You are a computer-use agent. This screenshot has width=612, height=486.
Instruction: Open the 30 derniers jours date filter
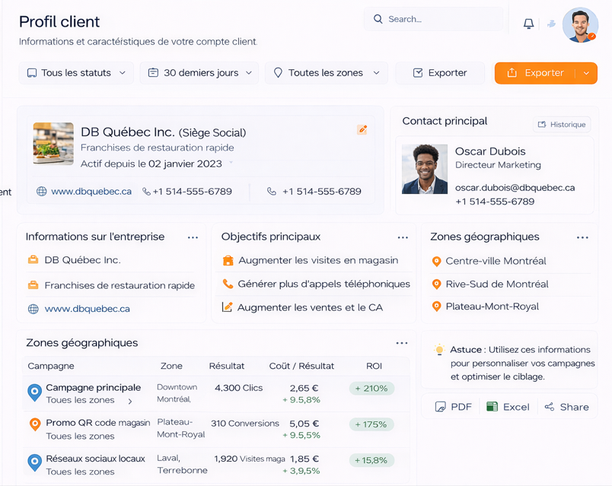tap(199, 73)
